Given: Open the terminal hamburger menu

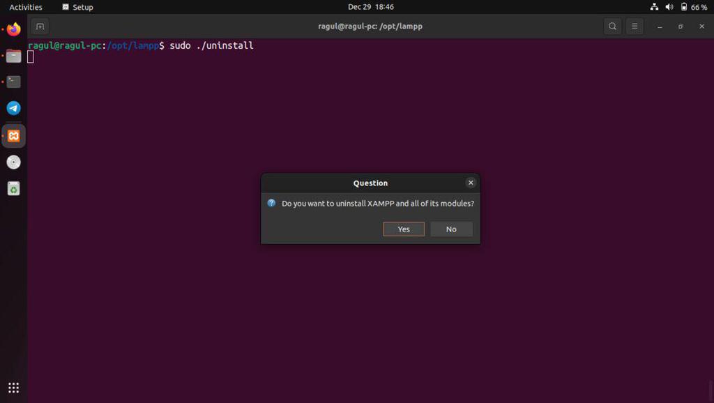Looking at the screenshot, I should point(635,26).
